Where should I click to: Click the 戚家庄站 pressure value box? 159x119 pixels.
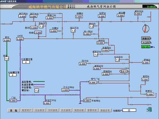point(97,68)
